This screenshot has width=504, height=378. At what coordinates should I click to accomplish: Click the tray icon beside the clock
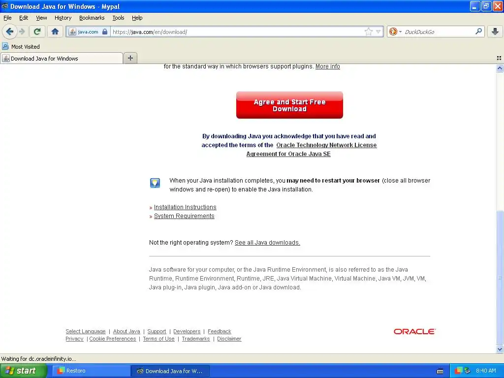[x=468, y=371]
